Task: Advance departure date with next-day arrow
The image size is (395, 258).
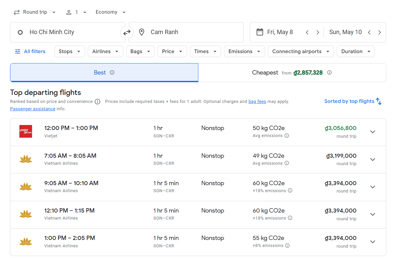Action: tap(318, 32)
